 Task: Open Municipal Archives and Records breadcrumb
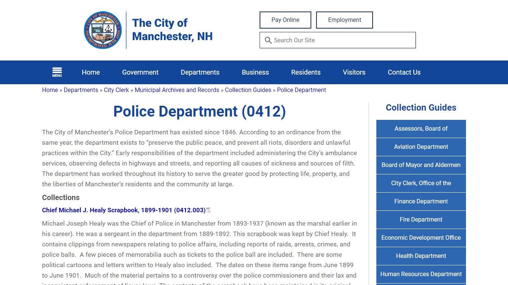pyautogui.click(x=177, y=90)
